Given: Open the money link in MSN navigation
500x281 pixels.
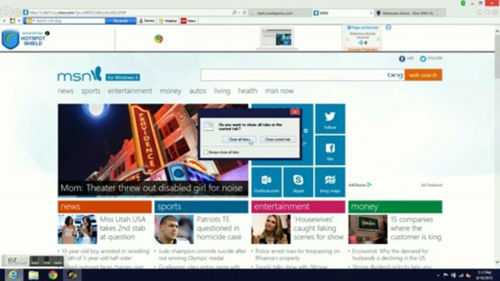Looking at the screenshot, I should [170, 91].
